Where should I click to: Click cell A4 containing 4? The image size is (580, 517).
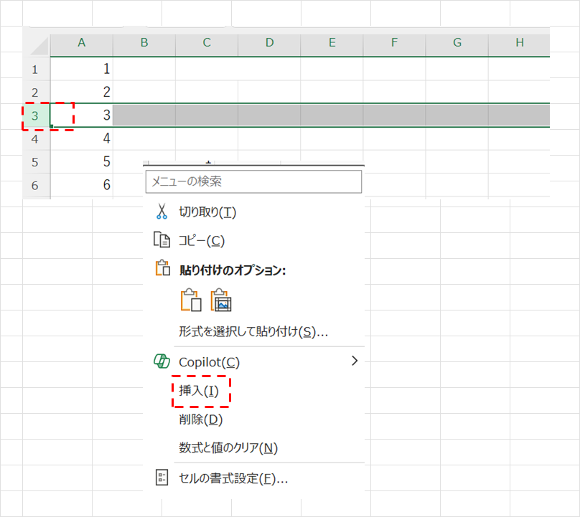[x=82, y=138]
